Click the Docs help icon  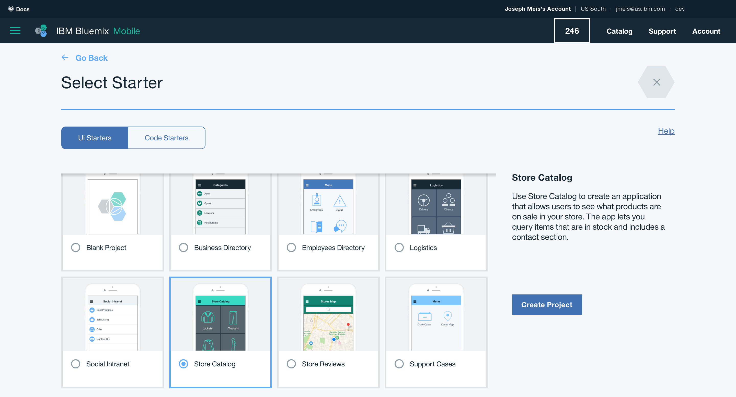click(x=11, y=9)
